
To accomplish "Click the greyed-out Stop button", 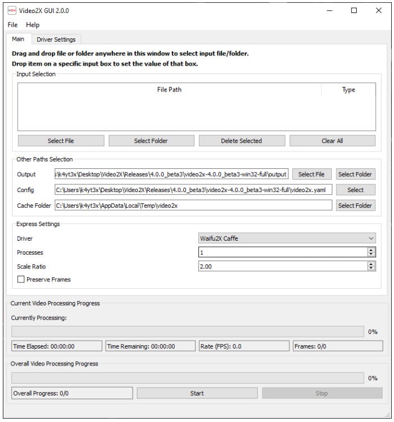I will (322, 393).
